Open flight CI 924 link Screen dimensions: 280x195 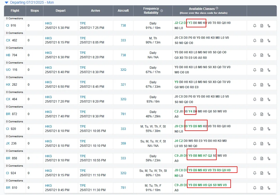11,173
